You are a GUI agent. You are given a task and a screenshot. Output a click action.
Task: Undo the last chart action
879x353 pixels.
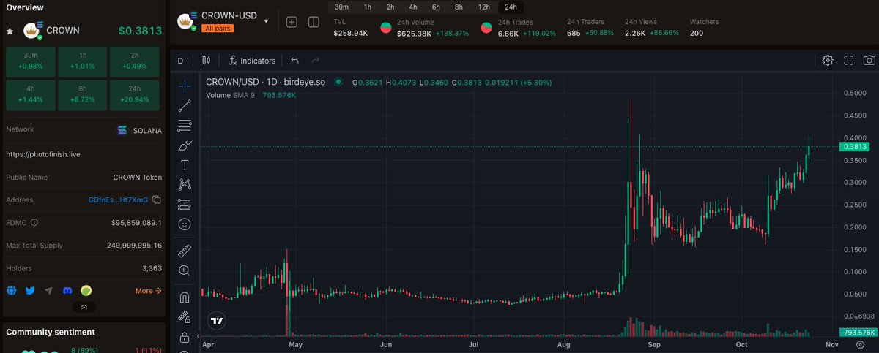[x=294, y=61]
